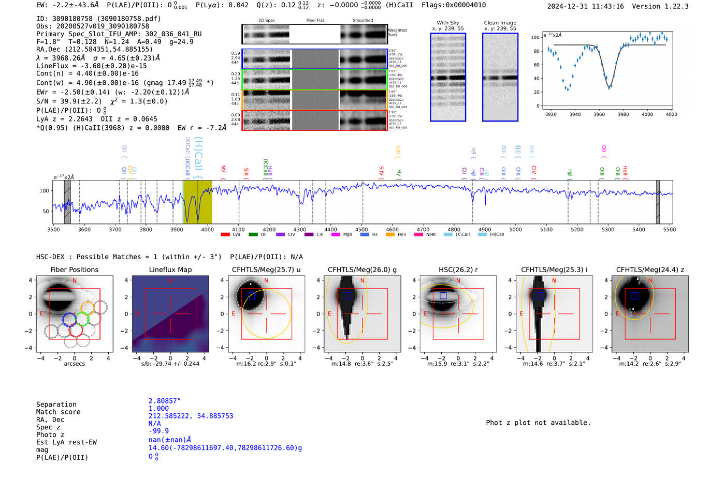Click the s/b: -29.74 +/- 0.244 label
This screenshot has width=725, height=493.
point(170,364)
